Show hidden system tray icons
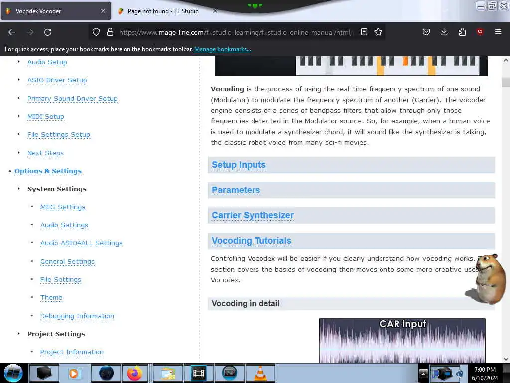510x383 pixels. pyautogui.click(x=423, y=373)
